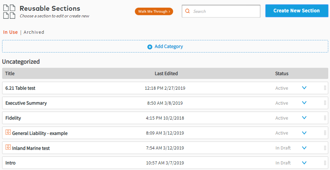Click the Add Category link
Screen dimensions: 330x170
(169, 47)
